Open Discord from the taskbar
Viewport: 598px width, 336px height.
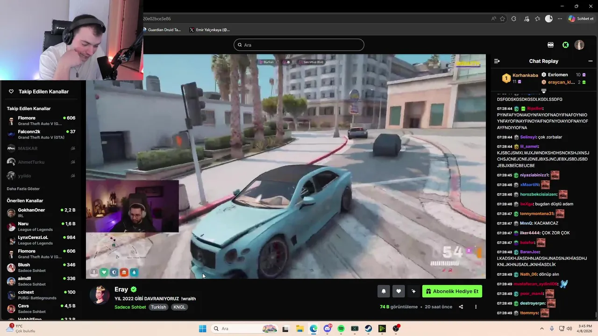click(327, 329)
